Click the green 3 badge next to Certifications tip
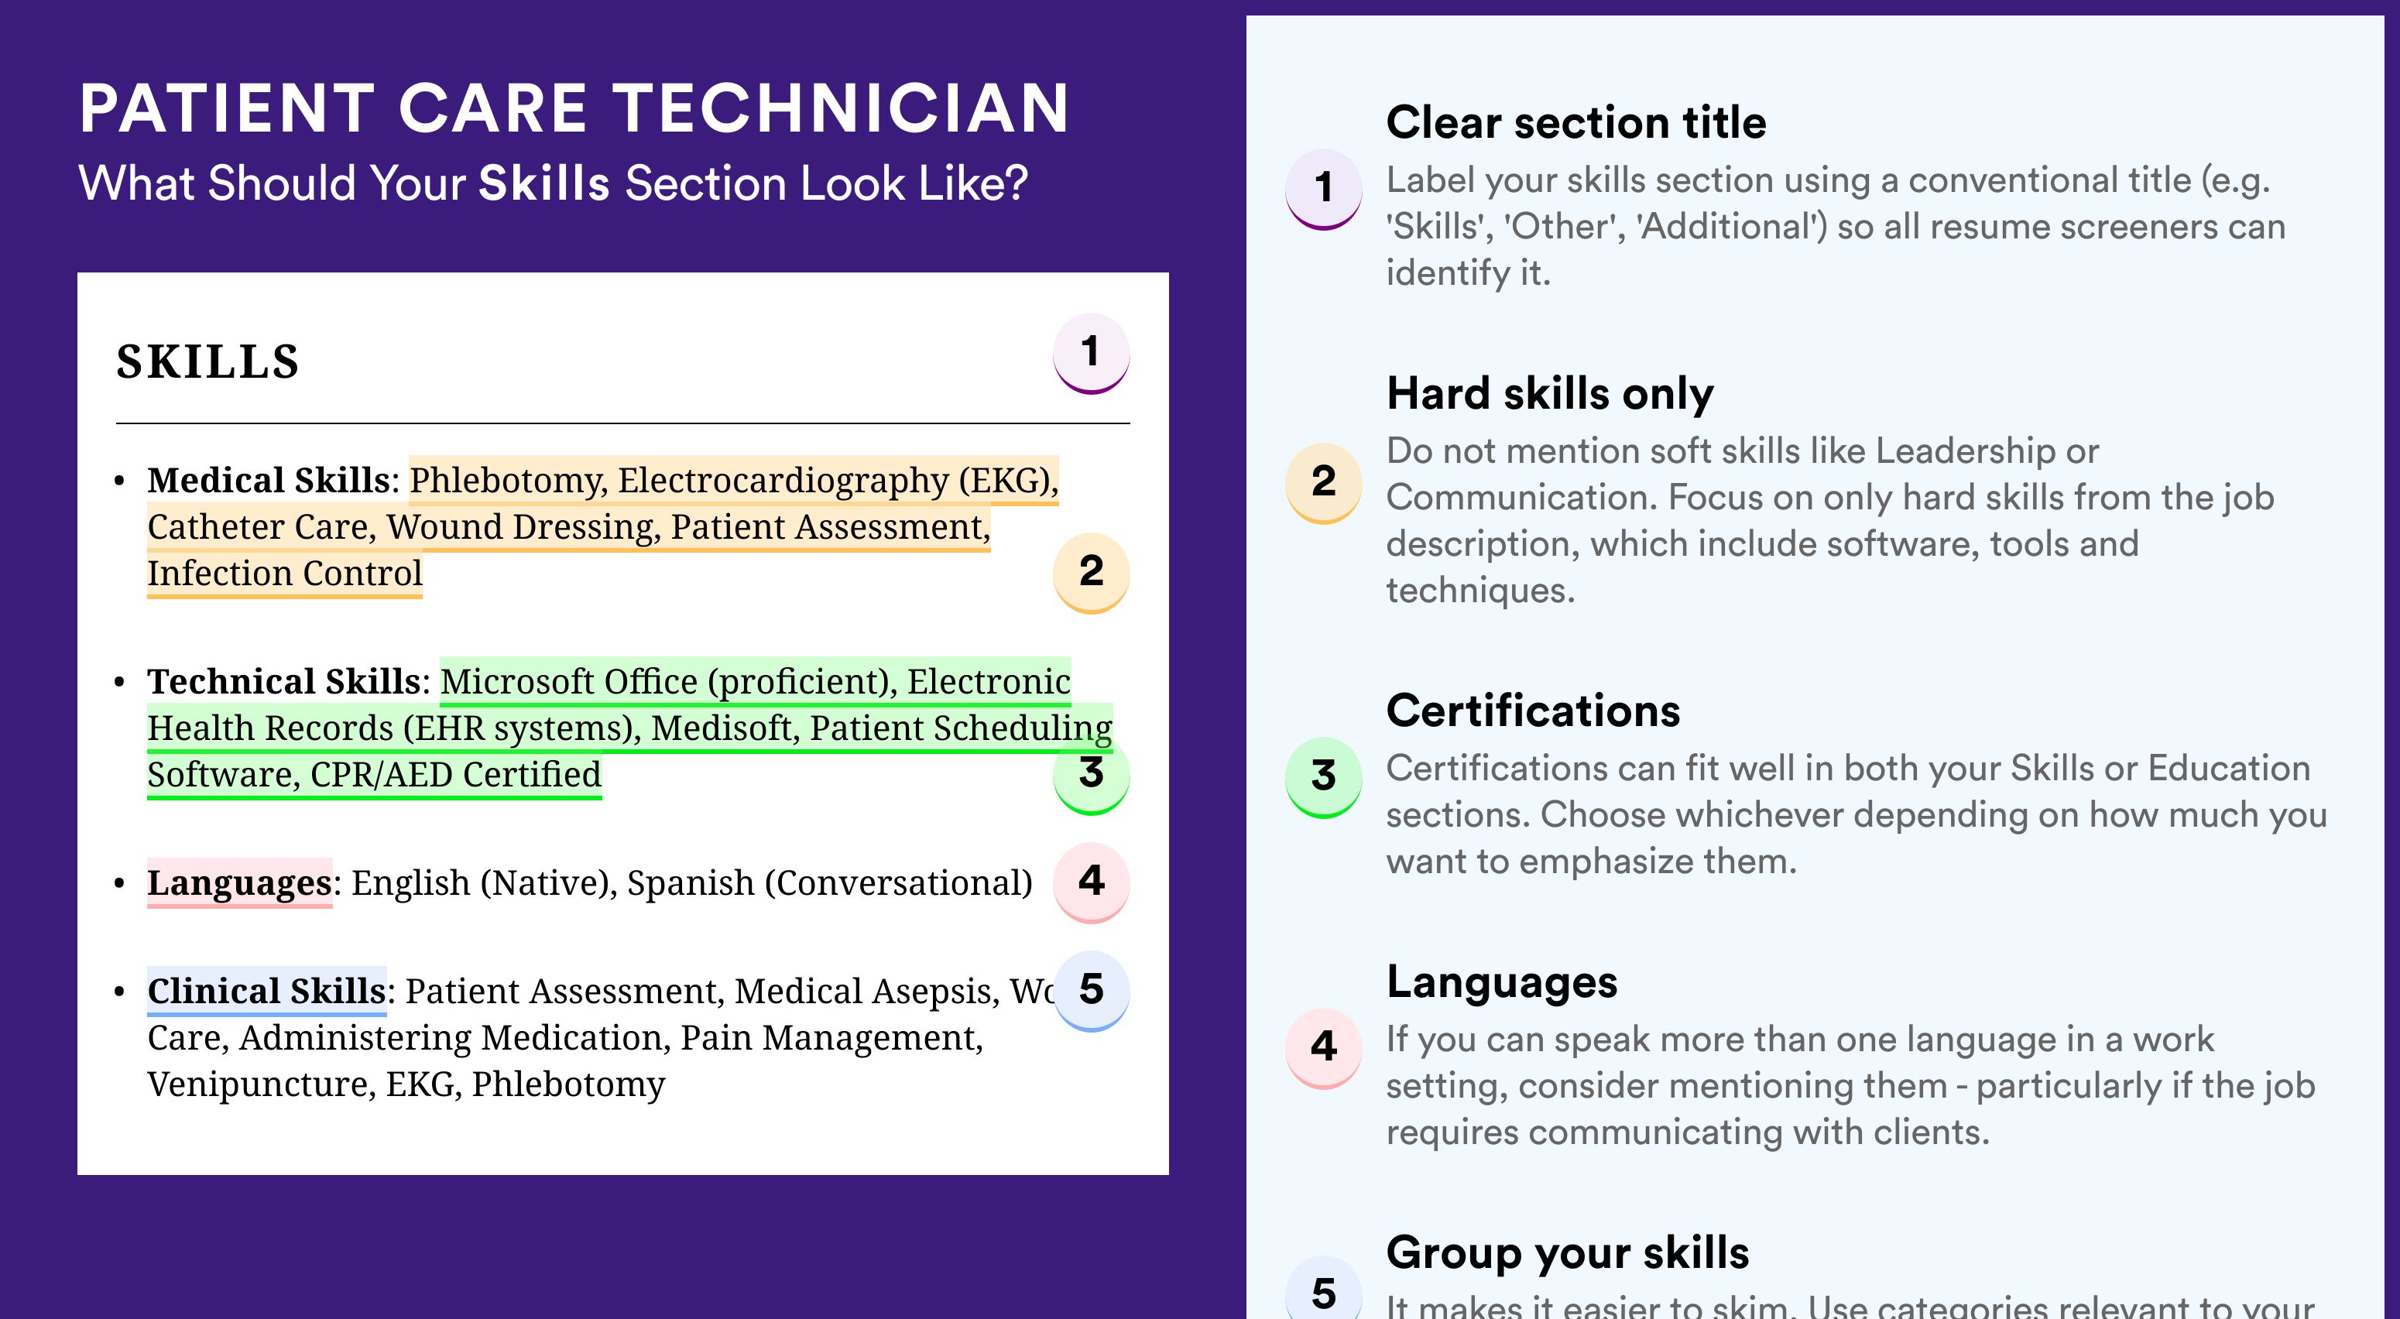Screen dimensions: 2400x1319 pos(1324,778)
